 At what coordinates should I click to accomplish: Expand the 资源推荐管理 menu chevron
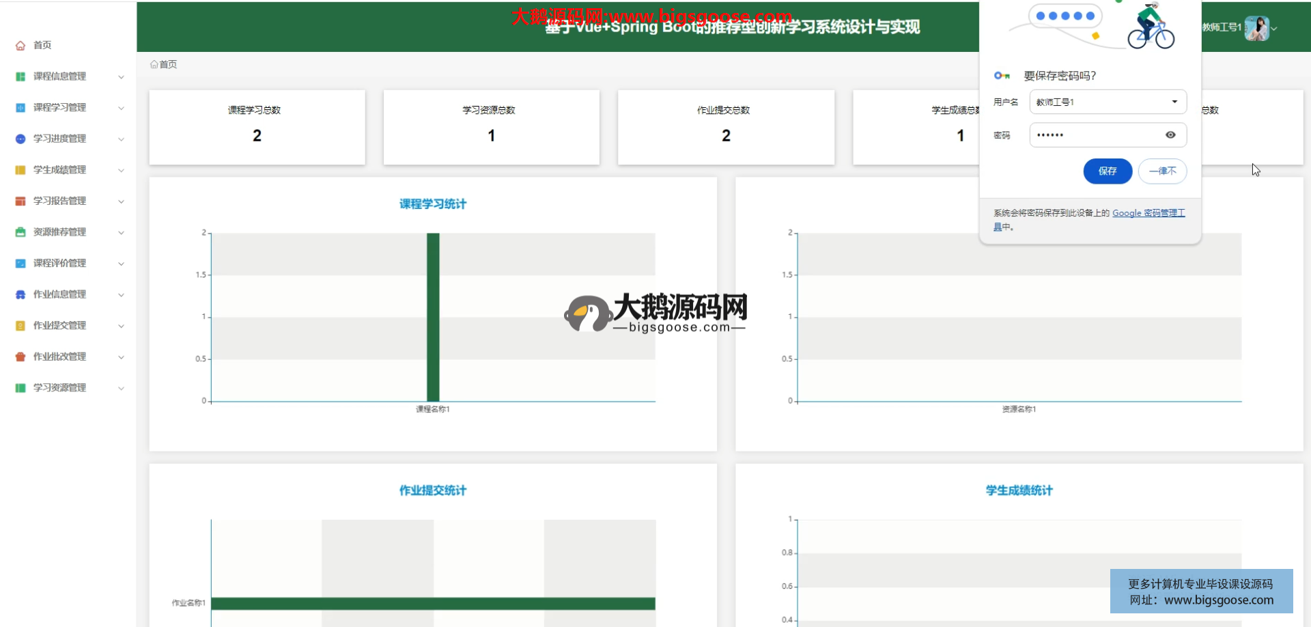tap(121, 232)
